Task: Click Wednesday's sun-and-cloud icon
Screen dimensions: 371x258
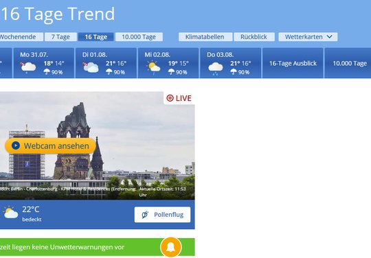Action: click(153, 67)
